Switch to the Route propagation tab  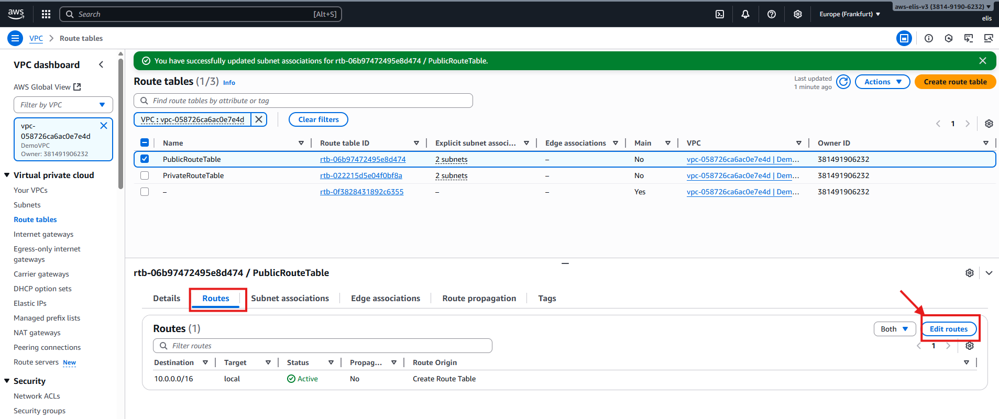pyautogui.click(x=479, y=298)
